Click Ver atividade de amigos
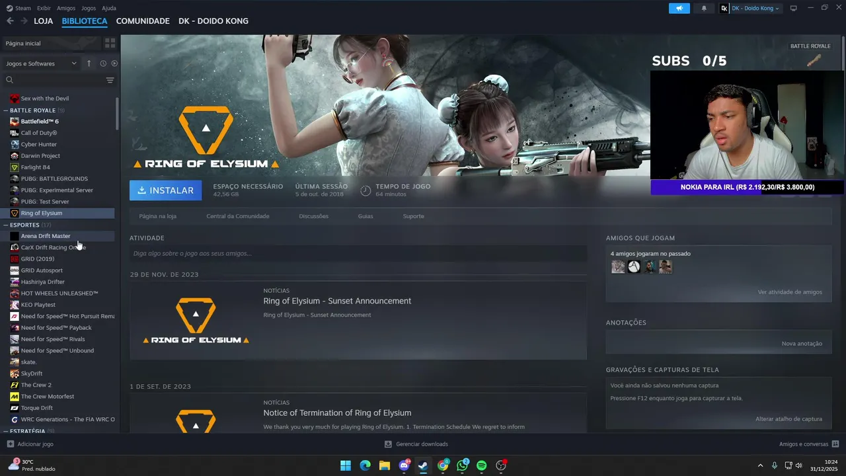 pos(790,292)
